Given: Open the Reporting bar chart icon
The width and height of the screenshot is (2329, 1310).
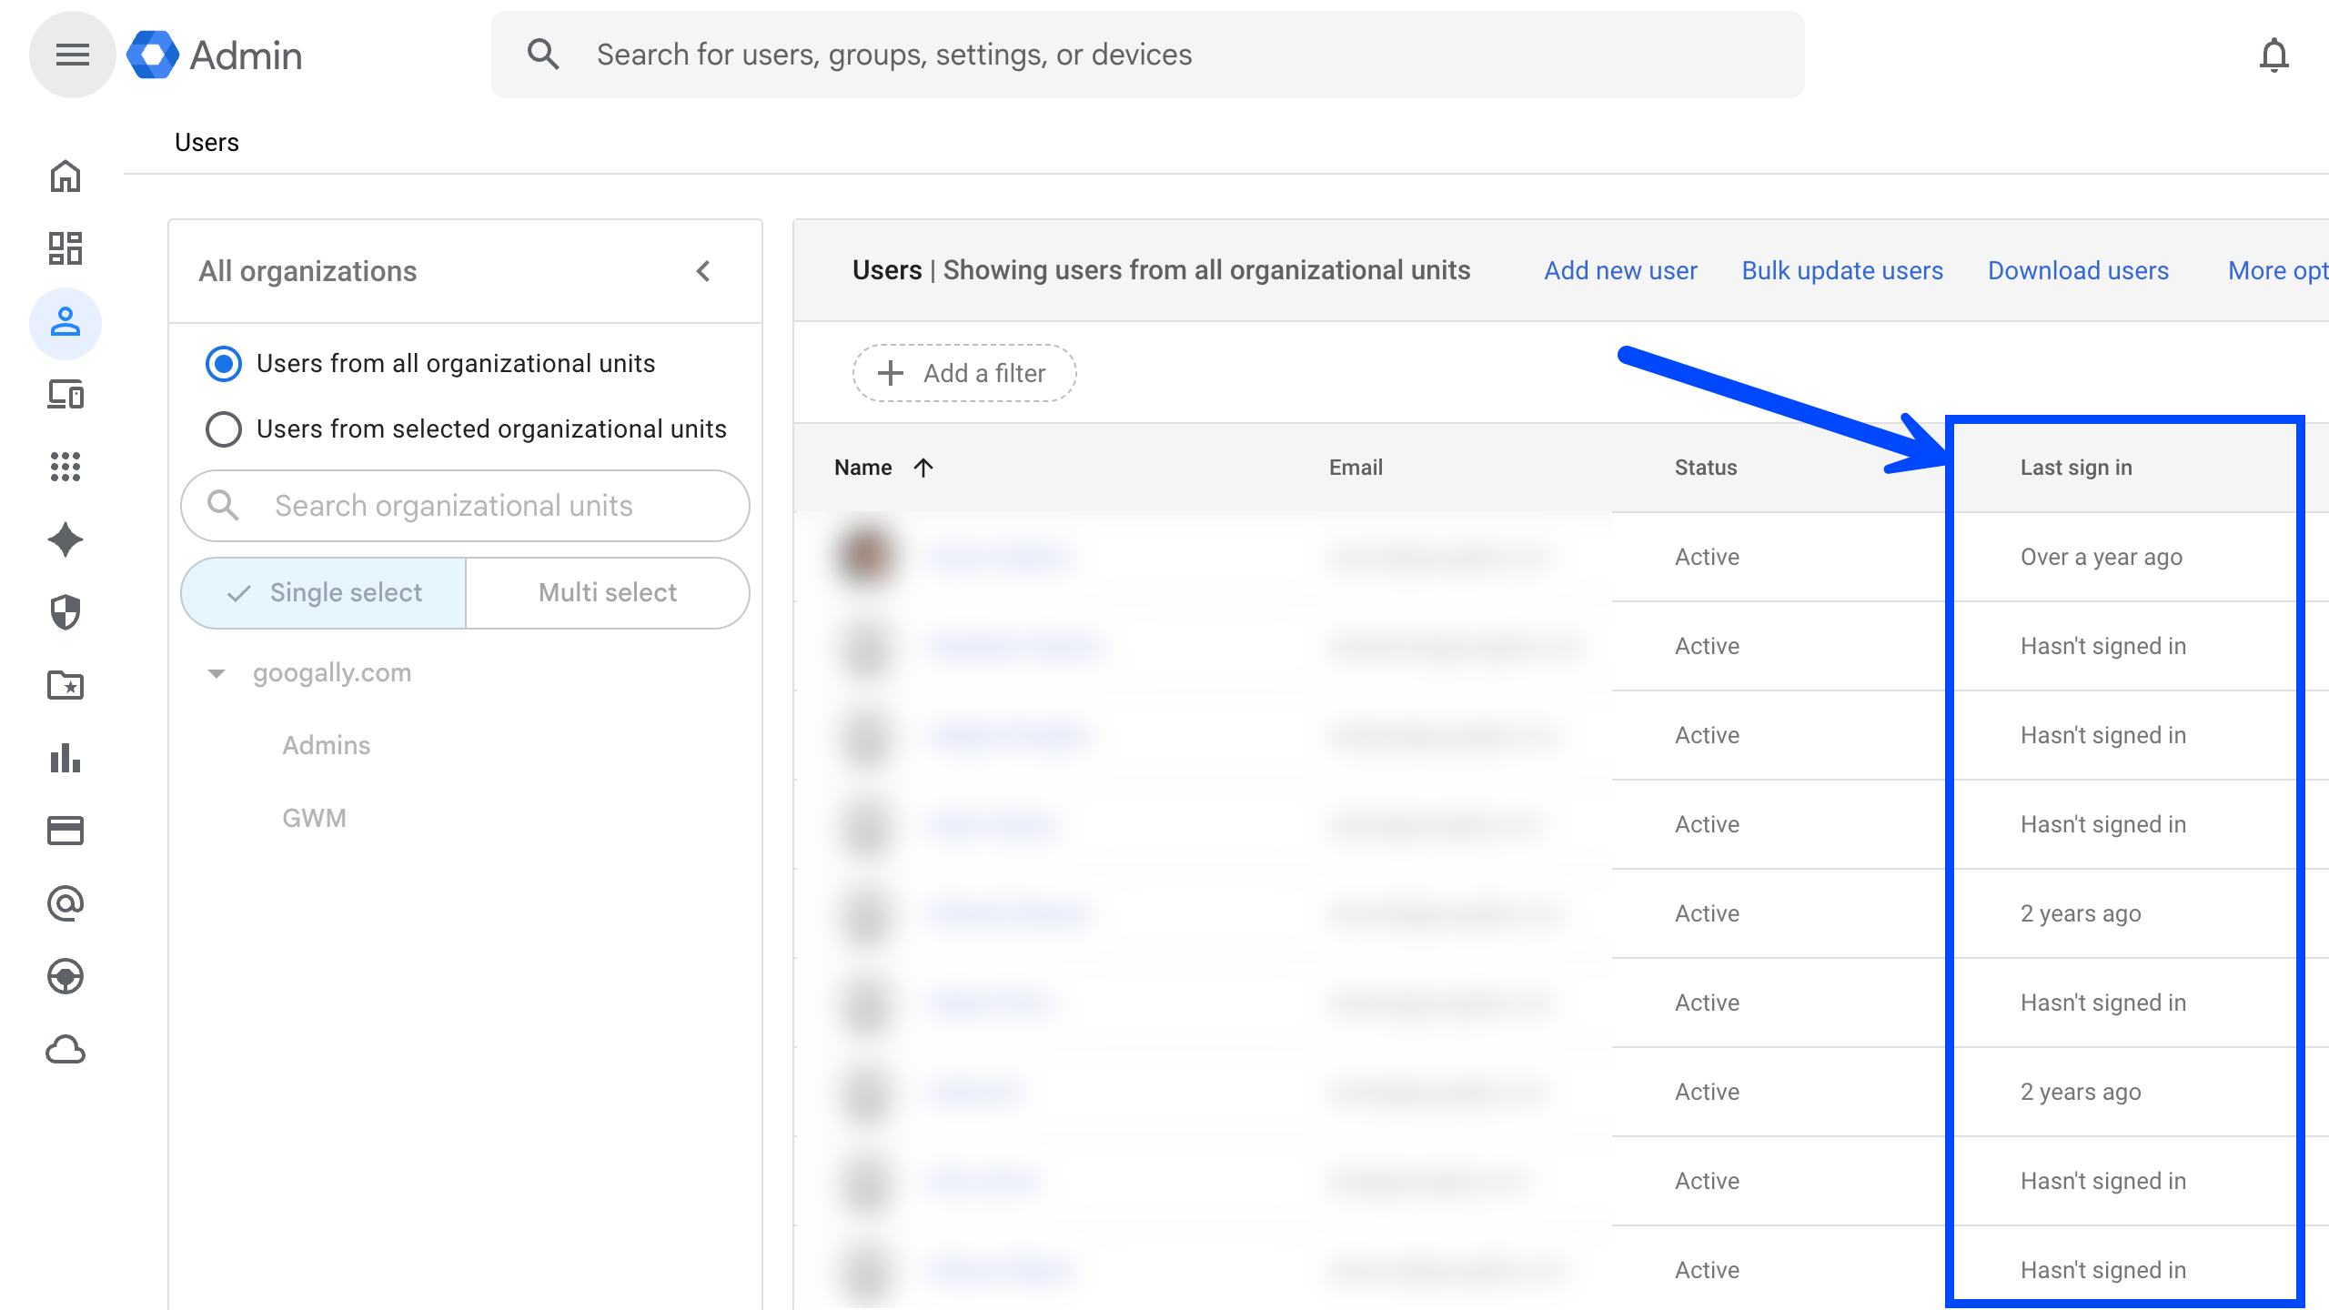Looking at the screenshot, I should click(x=66, y=758).
